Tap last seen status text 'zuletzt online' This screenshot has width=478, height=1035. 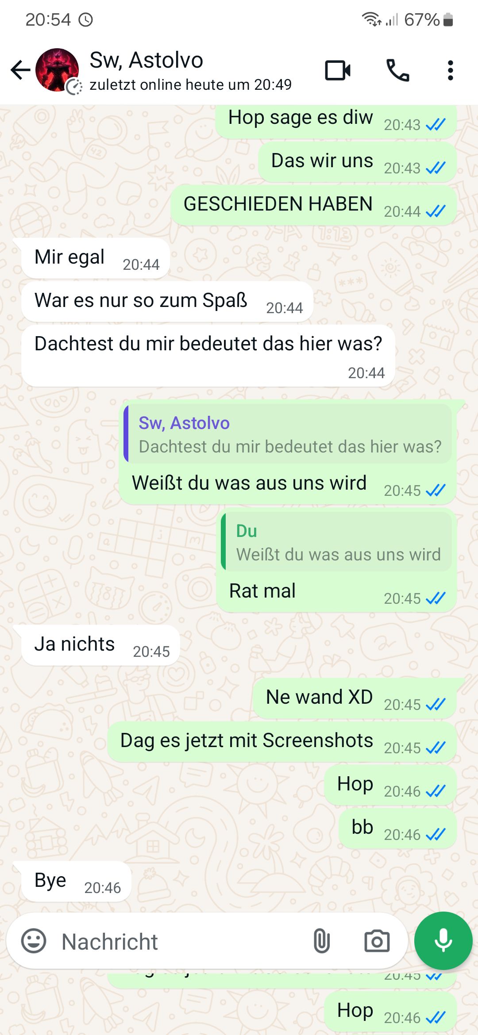[190, 84]
